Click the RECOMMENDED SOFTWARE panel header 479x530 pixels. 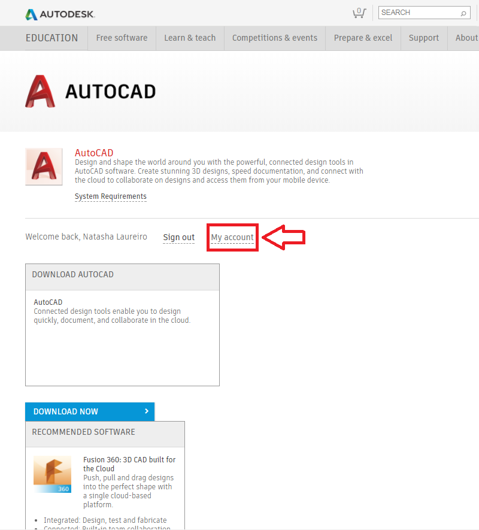(105, 434)
